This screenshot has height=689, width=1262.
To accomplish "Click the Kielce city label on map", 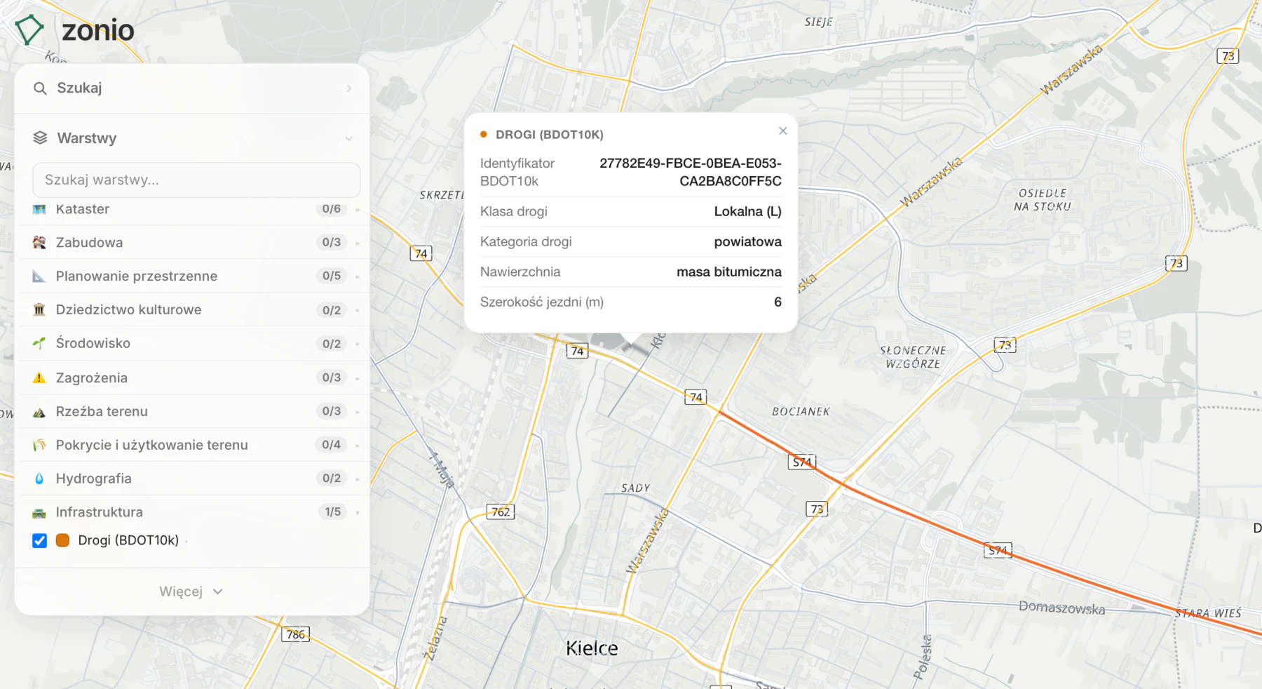I will point(592,648).
